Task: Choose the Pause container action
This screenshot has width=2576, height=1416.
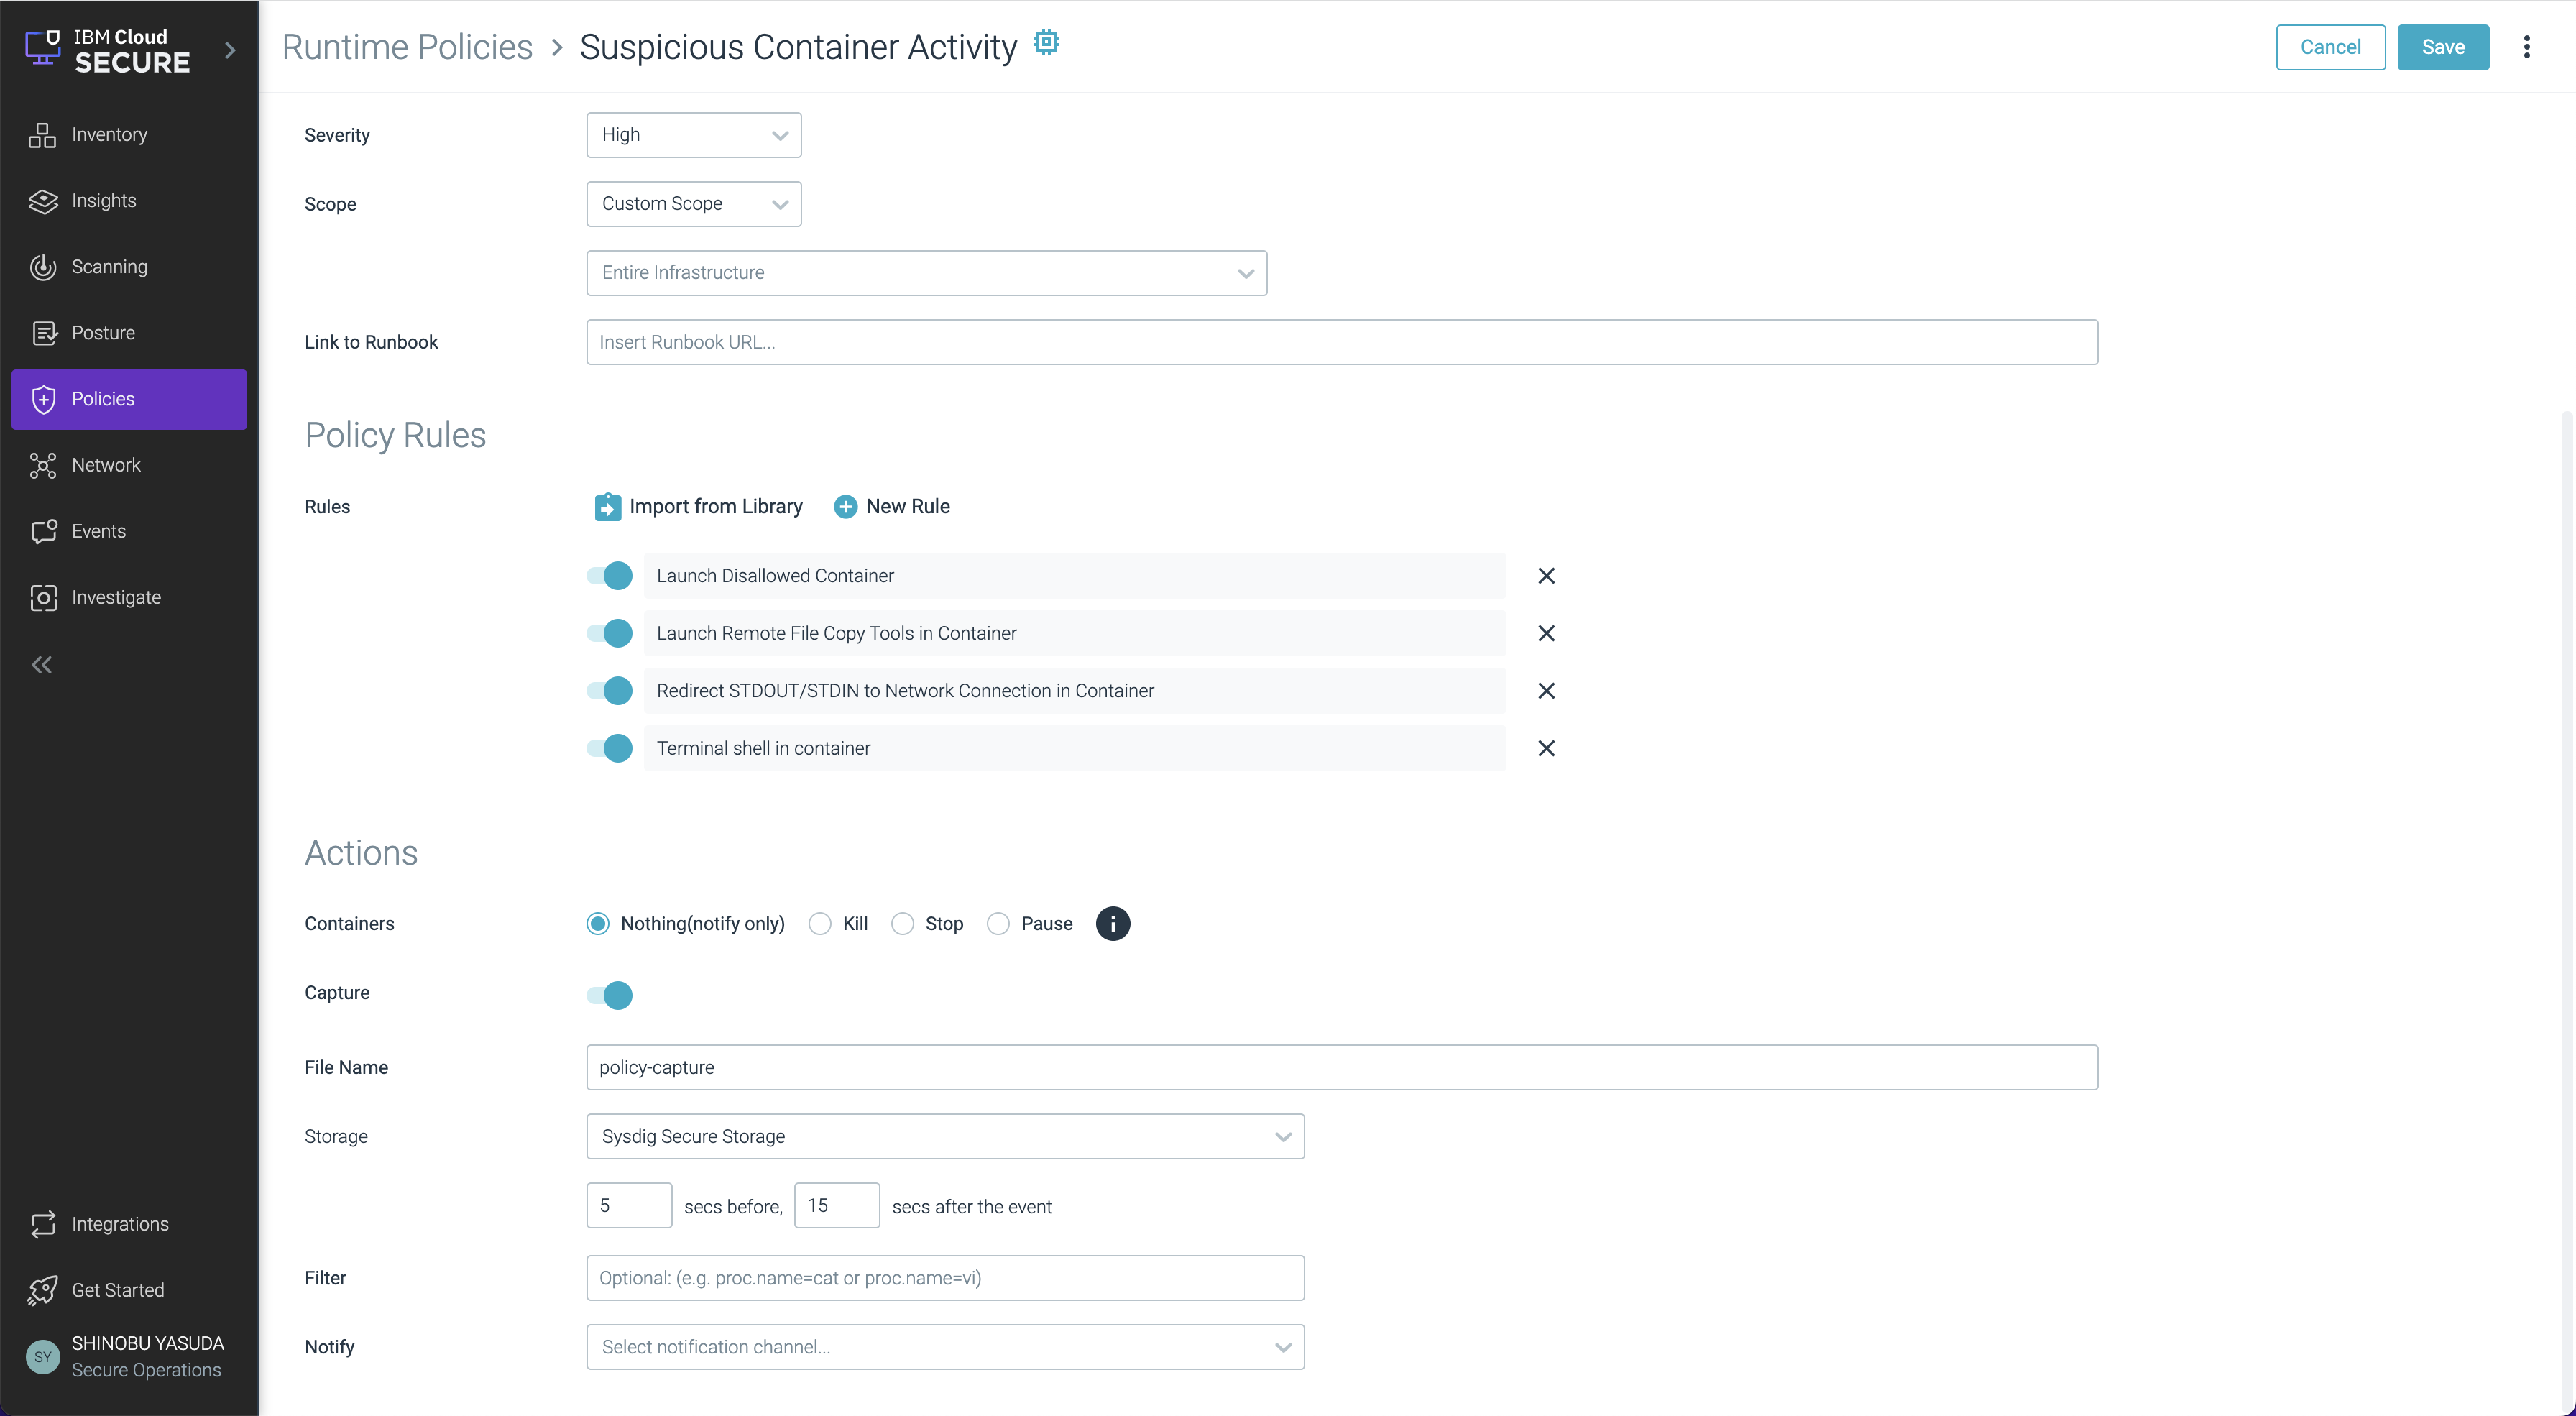Action: tap(998, 924)
